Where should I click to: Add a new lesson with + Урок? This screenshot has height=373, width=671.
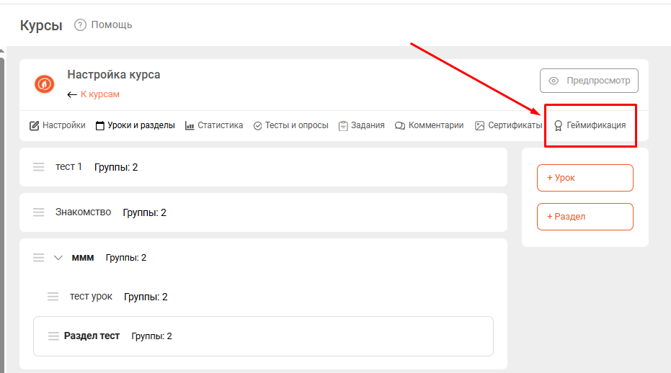click(x=585, y=178)
